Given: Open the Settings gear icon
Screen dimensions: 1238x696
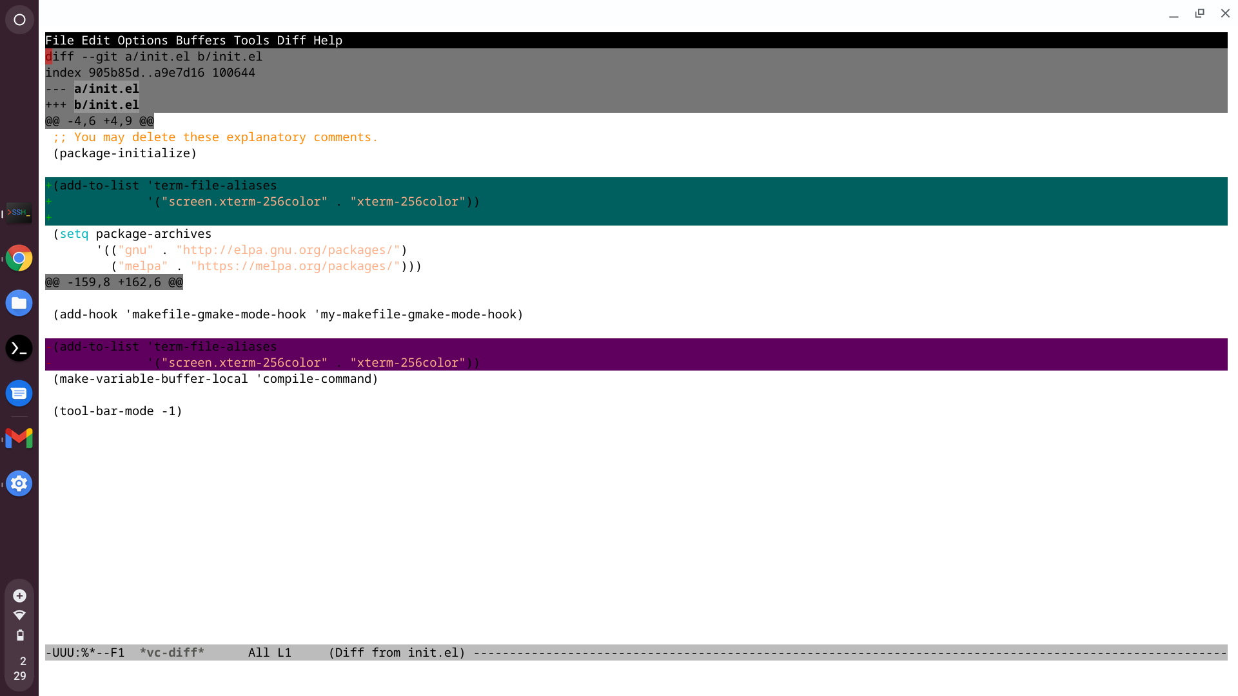Looking at the screenshot, I should (x=19, y=483).
